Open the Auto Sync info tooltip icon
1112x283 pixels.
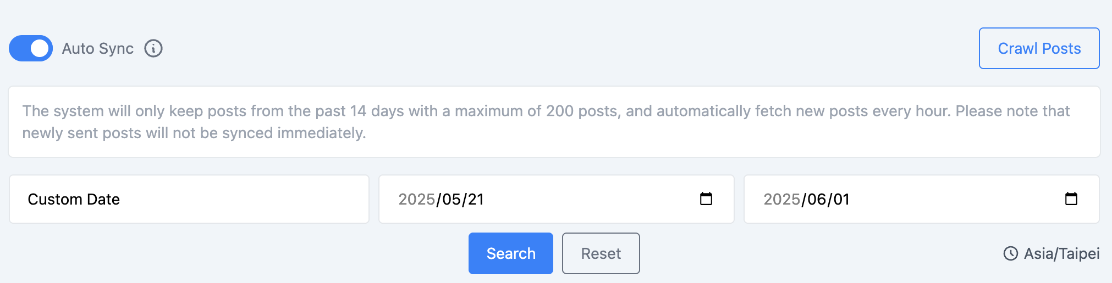[153, 48]
